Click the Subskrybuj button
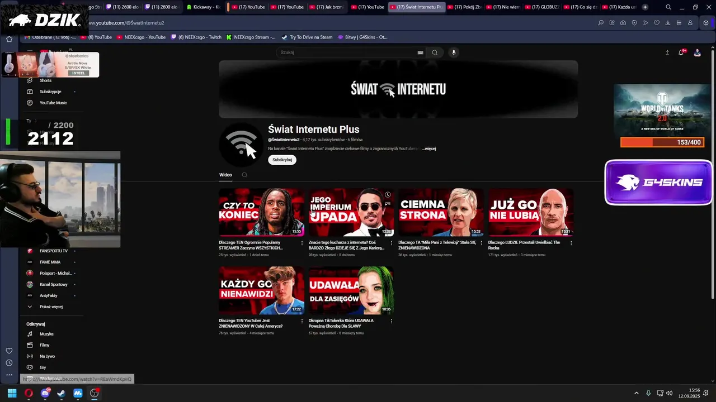 [282, 160]
